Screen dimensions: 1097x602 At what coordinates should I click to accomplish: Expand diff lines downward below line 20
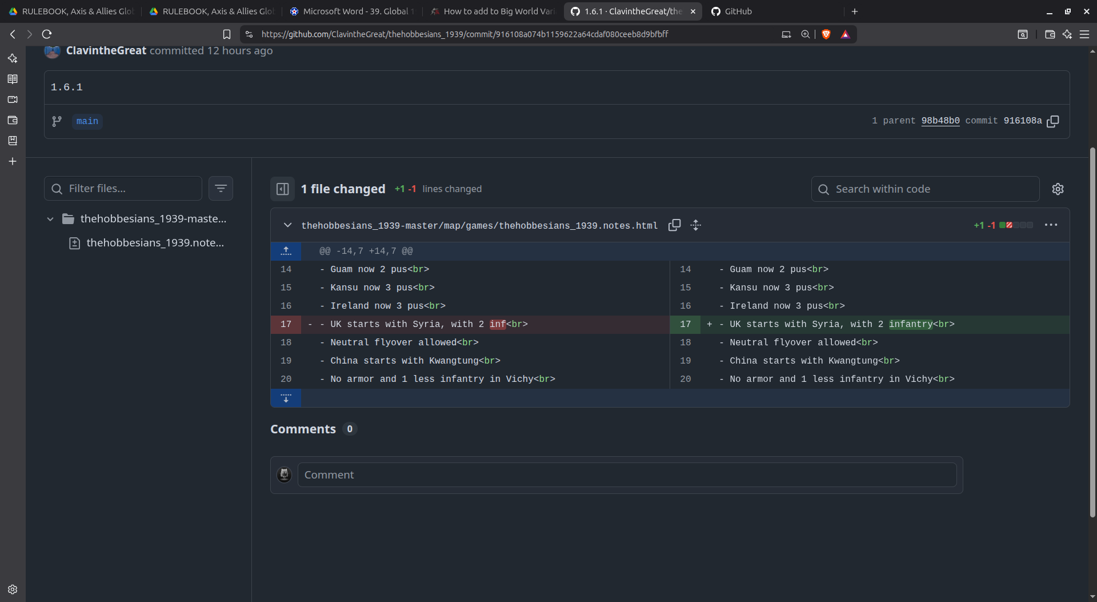[x=286, y=398]
